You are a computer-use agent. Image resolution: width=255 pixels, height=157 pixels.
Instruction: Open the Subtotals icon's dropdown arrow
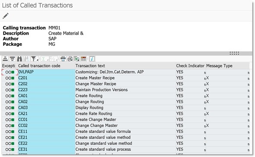57,60
